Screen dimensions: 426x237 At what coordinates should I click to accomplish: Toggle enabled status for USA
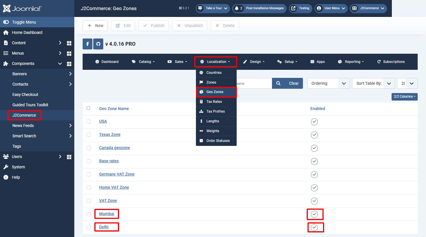[314, 122]
